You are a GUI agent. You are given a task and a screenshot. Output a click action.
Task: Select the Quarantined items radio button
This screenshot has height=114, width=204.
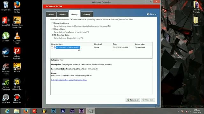tap(53, 23)
